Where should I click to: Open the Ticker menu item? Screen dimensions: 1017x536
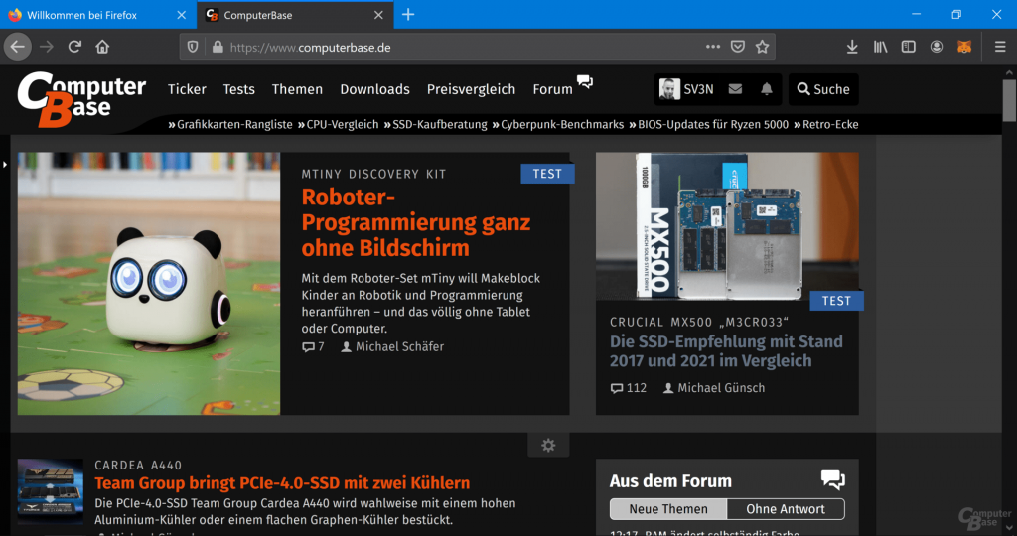(x=187, y=89)
